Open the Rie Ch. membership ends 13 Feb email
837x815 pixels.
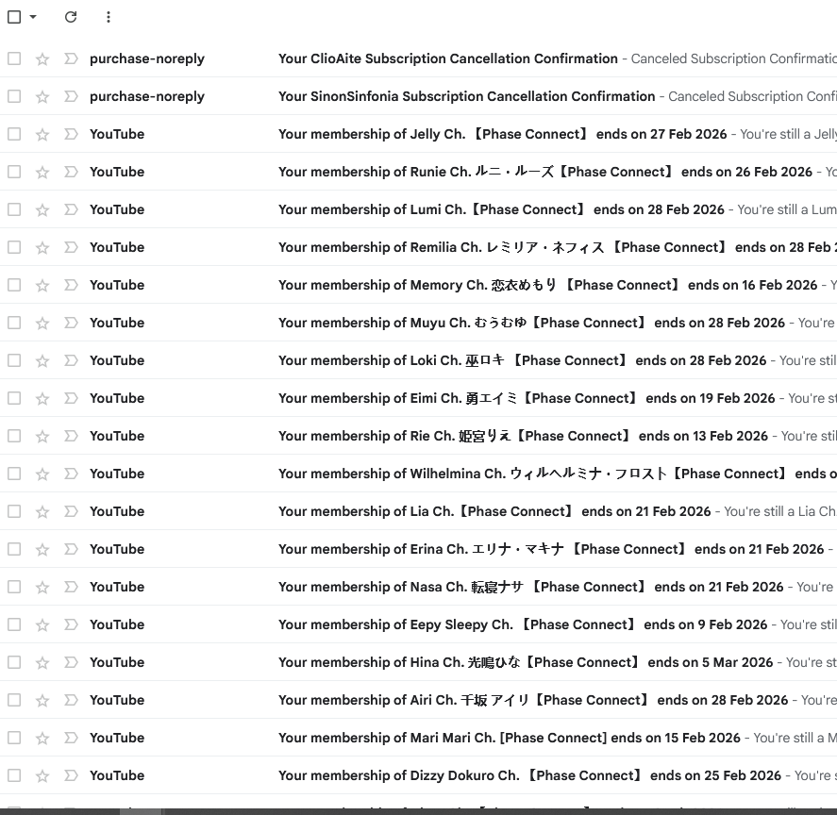(x=523, y=436)
